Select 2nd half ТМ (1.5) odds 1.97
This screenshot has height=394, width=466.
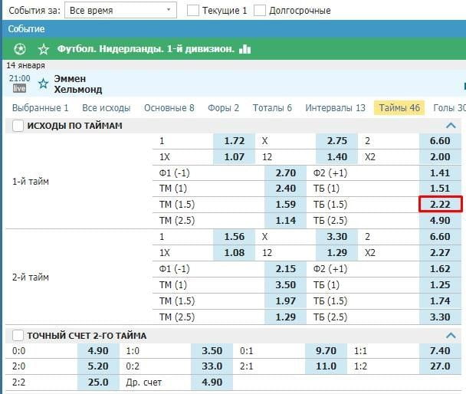click(285, 300)
